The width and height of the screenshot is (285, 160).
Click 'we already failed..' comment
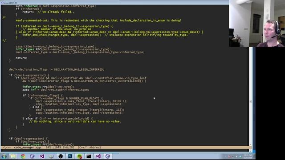coord(56,12)
